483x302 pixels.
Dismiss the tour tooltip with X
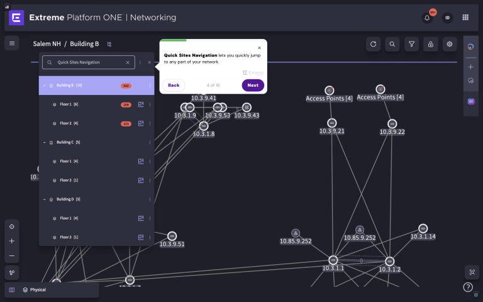click(x=259, y=48)
